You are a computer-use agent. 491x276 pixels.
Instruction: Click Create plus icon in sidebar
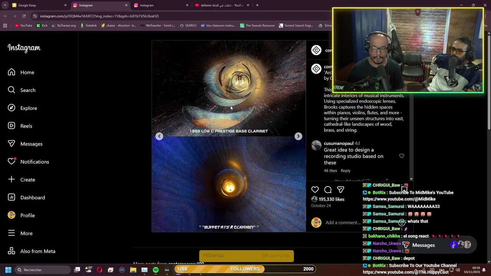pyautogui.click(x=12, y=179)
